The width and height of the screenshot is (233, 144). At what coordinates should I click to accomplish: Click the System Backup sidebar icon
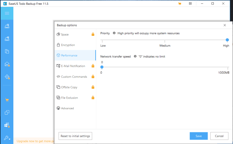coord(7,39)
